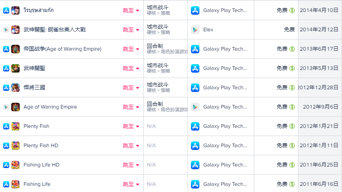Click Google Play icon left of Age of Warring Empire

pyautogui.click(x=6, y=107)
